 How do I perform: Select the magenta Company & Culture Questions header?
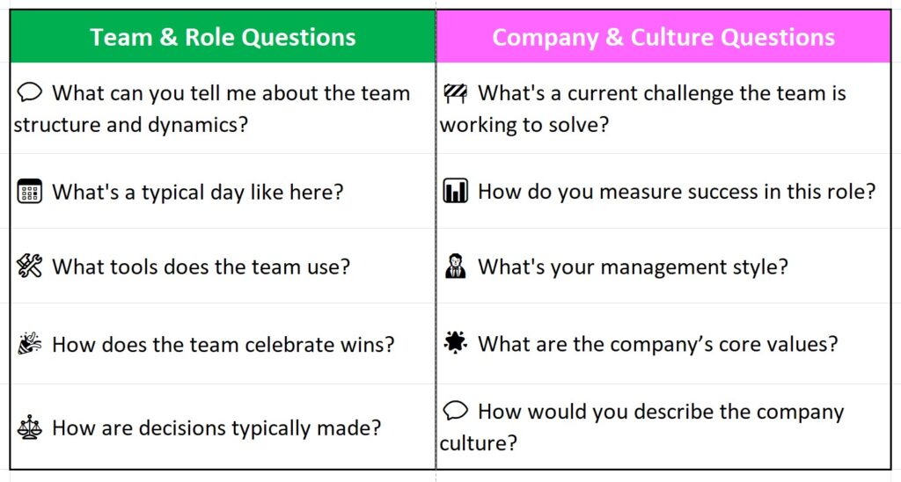(x=663, y=37)
